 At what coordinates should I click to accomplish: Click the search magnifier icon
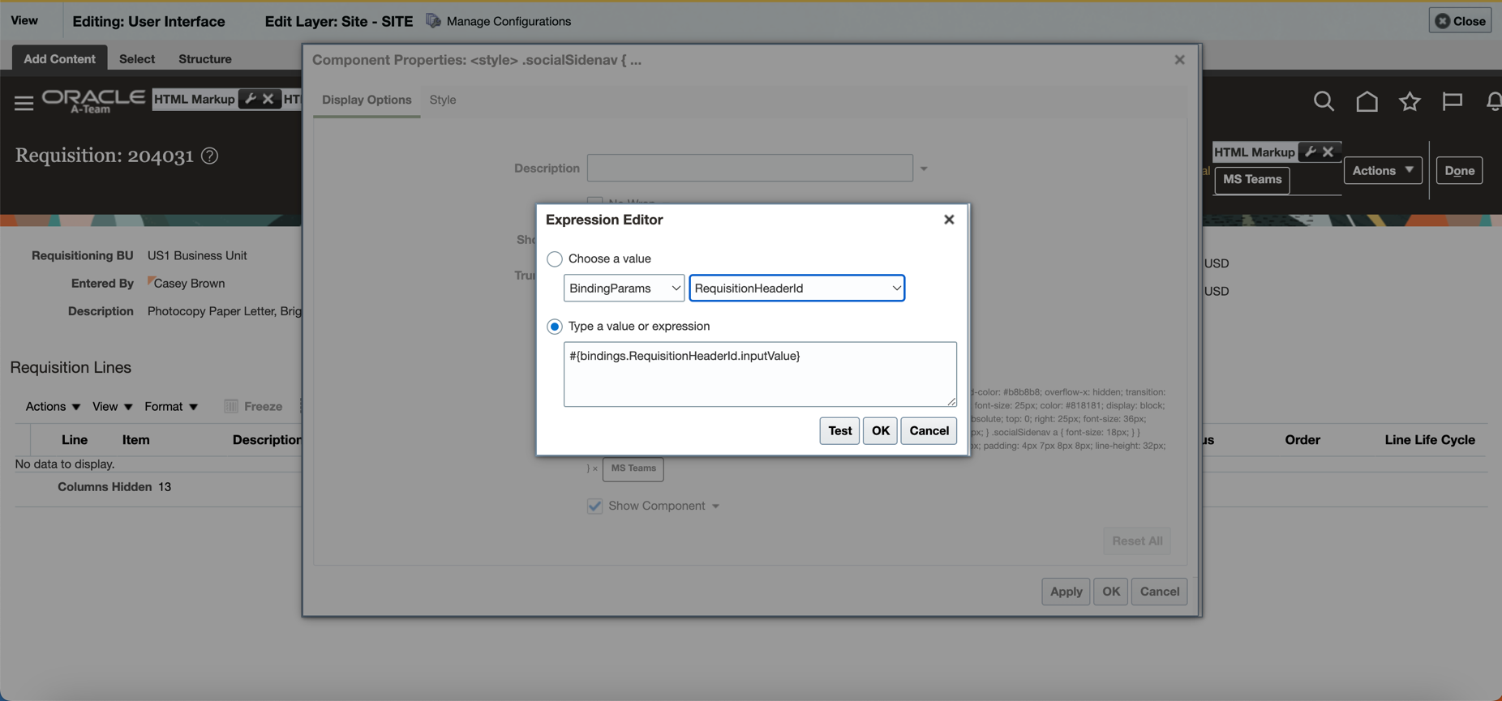pyautogui.click(x=1324, y=101)
